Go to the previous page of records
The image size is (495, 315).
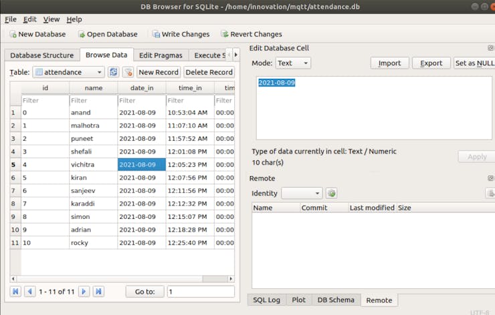point(30,292)
